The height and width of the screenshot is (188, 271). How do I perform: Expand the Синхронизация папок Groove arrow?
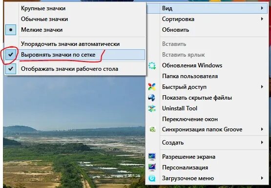[x=262, y=129]
